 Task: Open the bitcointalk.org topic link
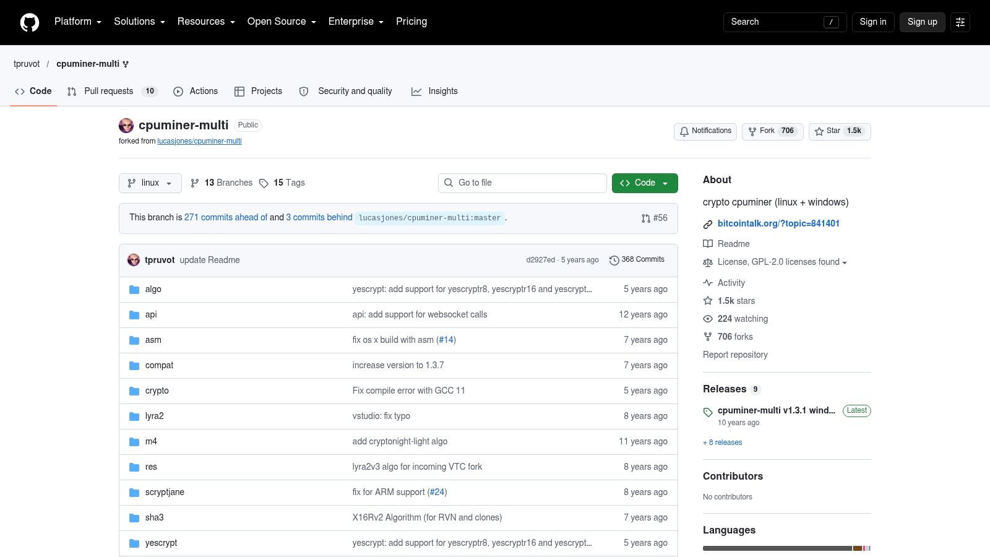tap(778, 223)
